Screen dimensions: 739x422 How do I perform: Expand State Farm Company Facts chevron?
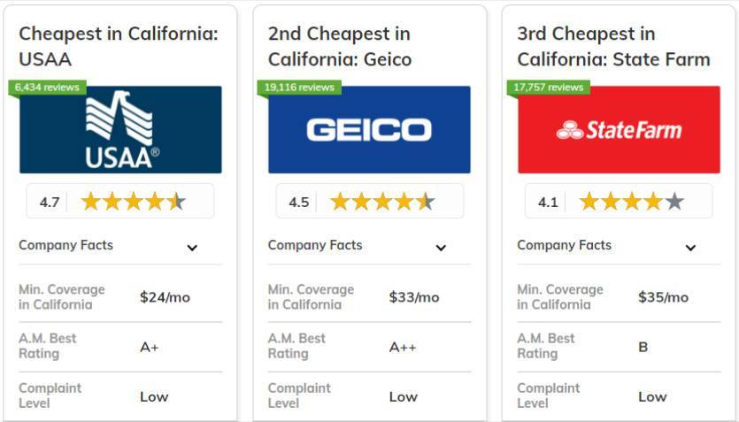click(x=690, y=248)
